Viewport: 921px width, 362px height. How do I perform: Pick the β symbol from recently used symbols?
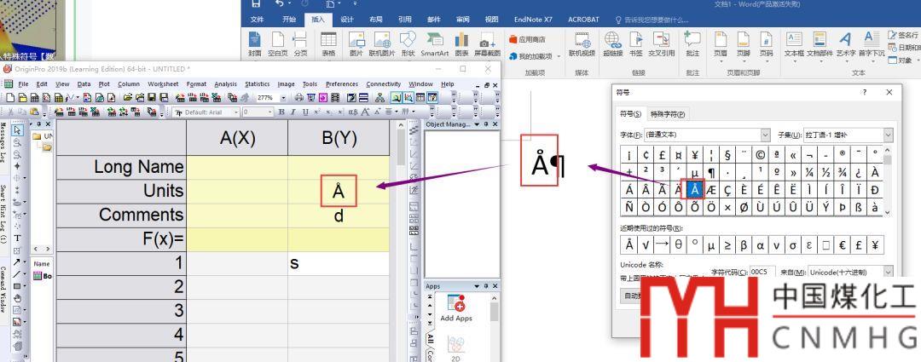click(x=742, y=245)
